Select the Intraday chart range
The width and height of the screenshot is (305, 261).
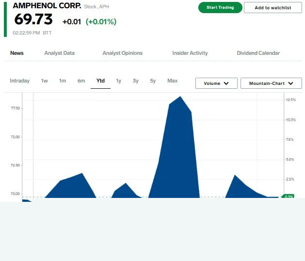click(20, 81)
